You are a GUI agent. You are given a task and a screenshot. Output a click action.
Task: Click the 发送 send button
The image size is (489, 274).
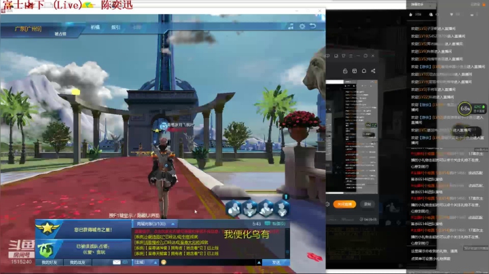(276, 262)
